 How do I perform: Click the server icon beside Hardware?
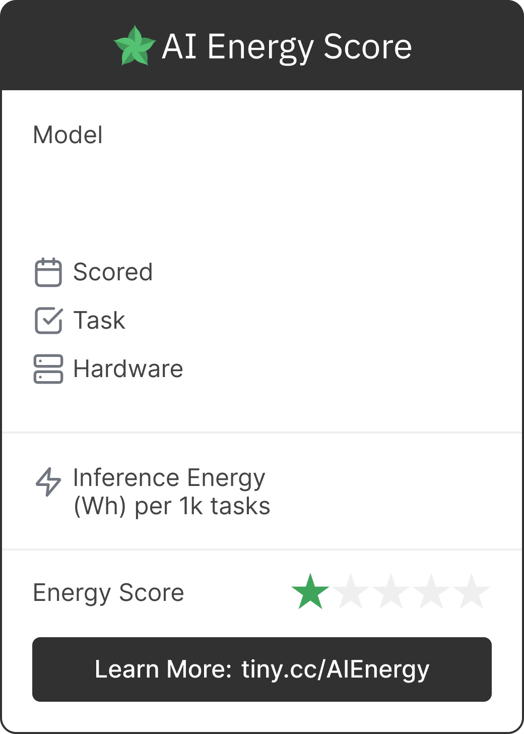coord(48,369)
